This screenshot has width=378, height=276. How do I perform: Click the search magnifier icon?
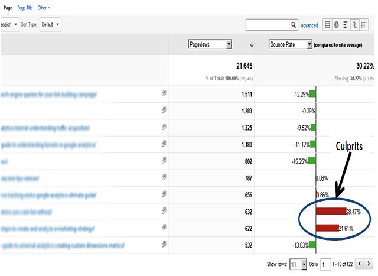click(x=294, y=25)
